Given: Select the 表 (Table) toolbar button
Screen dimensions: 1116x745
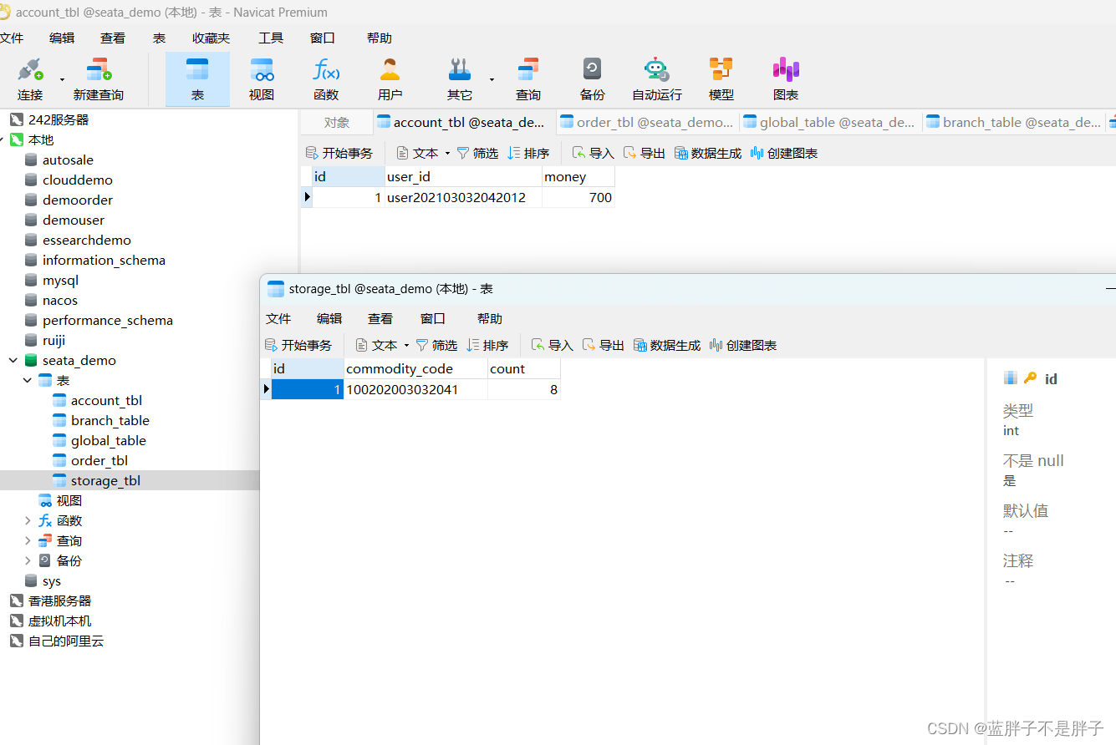Looking at the screenshot, I should click(197, 79).
